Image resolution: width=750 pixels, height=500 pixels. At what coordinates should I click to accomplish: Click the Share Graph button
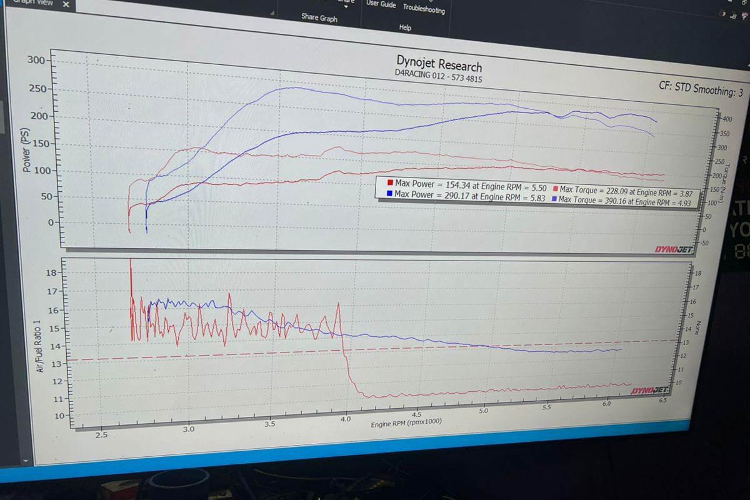[319, 17]
